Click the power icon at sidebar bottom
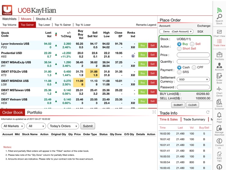226x170 pixels. [x=219, y=167]
